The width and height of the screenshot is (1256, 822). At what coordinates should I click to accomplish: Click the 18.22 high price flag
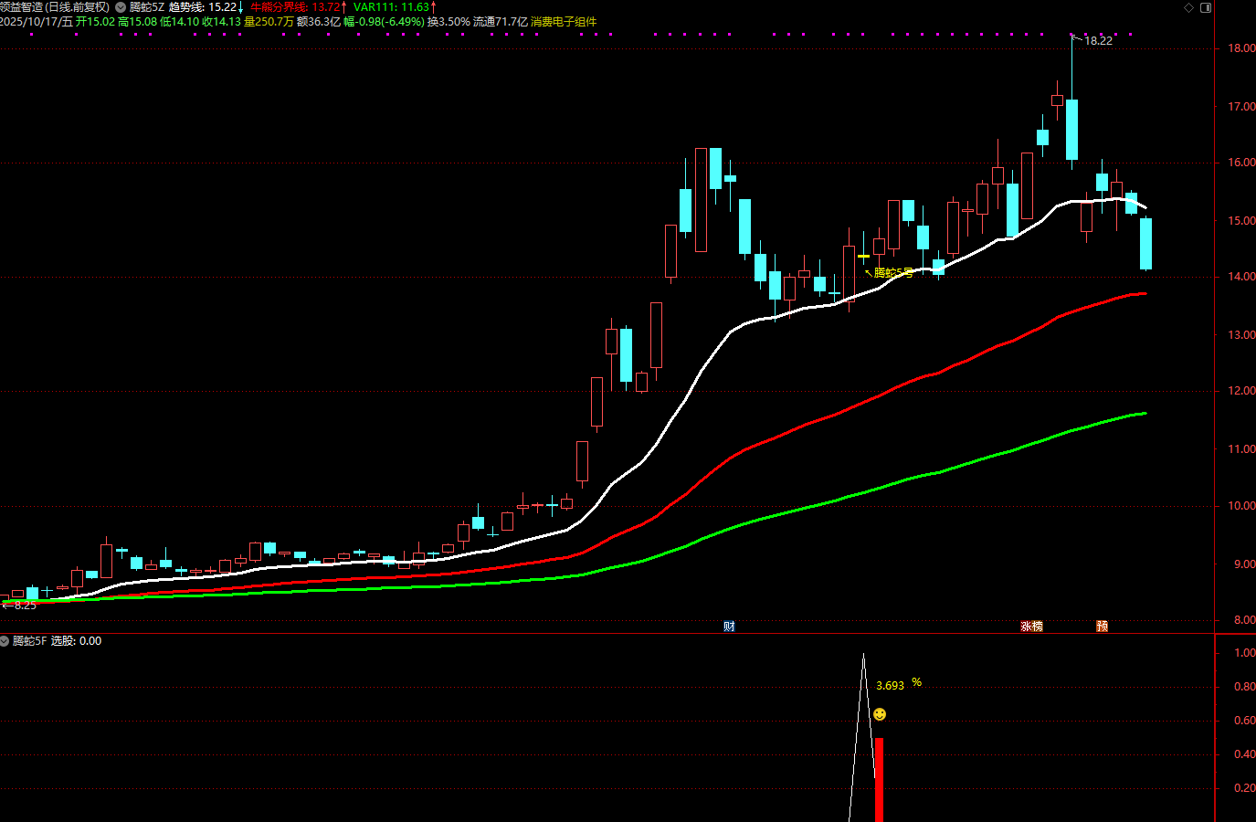(1097, 41)
